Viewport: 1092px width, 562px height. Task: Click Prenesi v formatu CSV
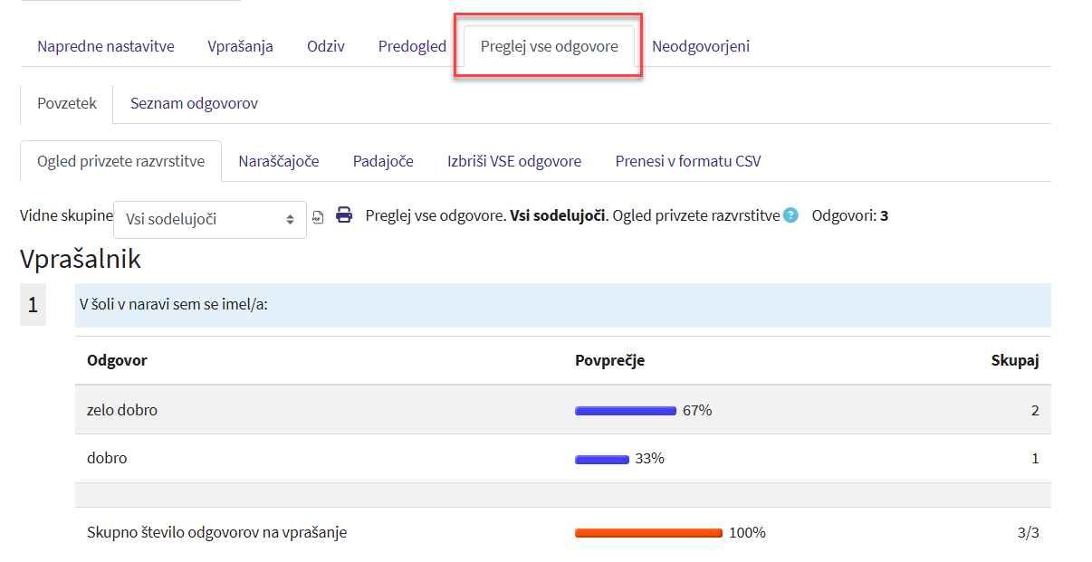(x=688, y=161)
